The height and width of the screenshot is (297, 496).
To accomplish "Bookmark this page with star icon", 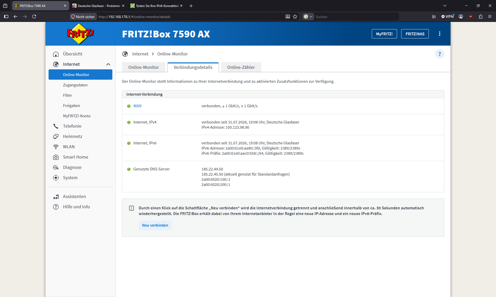I will point(295,16).
